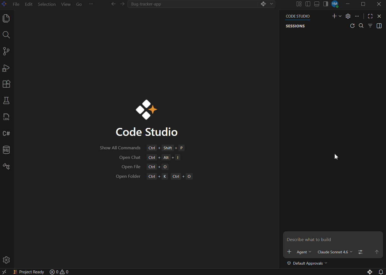Close the Code Studio panel

379,16
